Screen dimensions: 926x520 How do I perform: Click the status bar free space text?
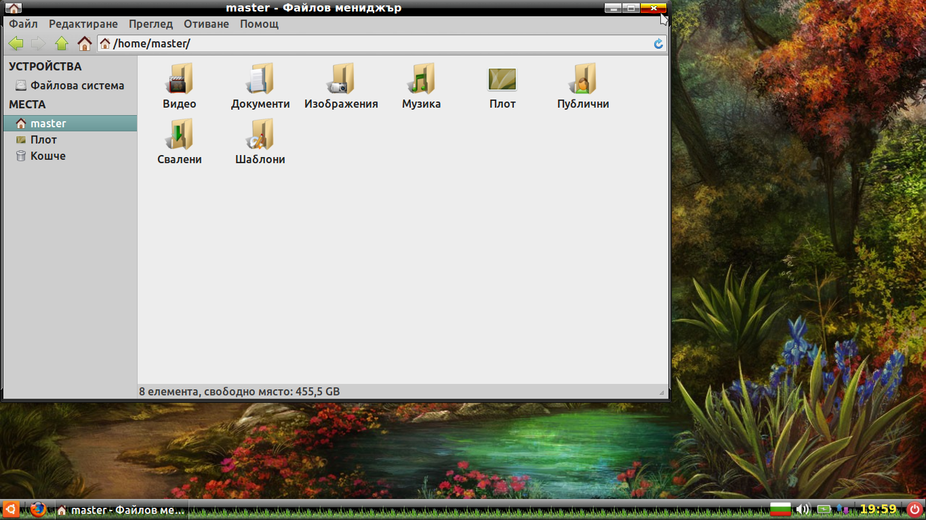[x=239, y=391]
